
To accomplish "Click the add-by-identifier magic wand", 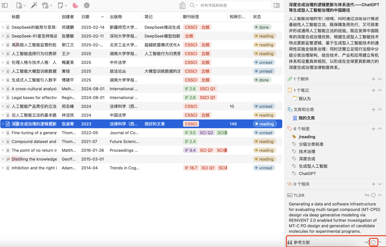I will (x=34, y=5).
